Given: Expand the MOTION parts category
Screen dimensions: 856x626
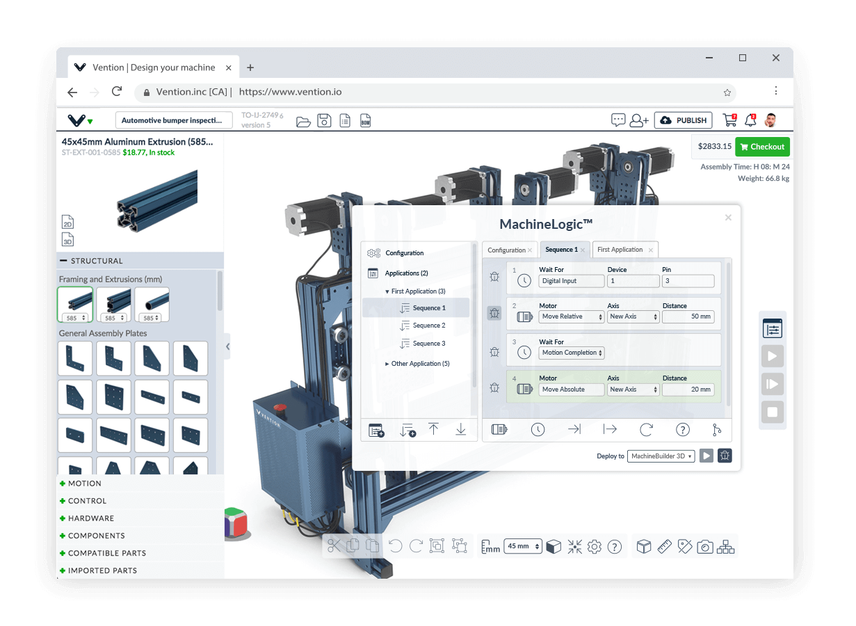Looking at the screenshot, I should [x=85, y=483].
